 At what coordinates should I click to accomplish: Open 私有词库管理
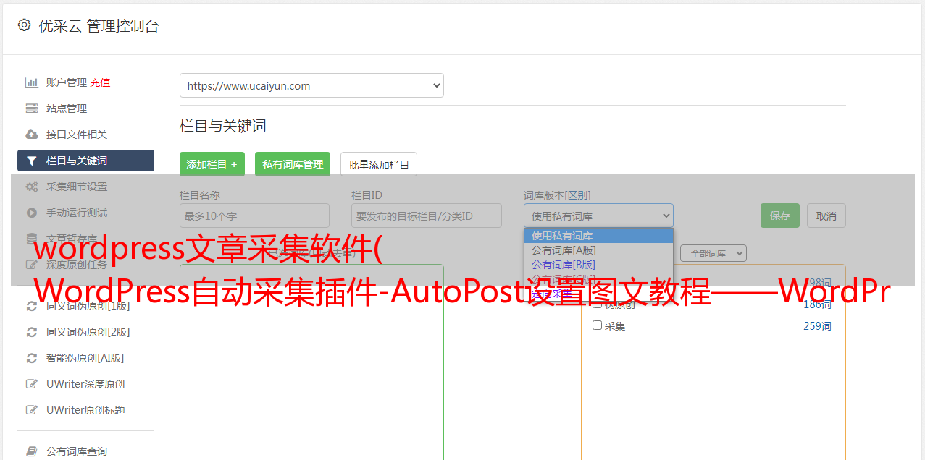[x=293, y=164]
